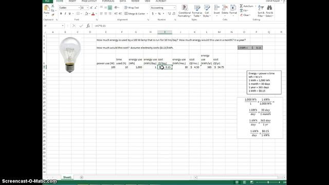Click the Decrease Decimal icon

tap(174, 14)
